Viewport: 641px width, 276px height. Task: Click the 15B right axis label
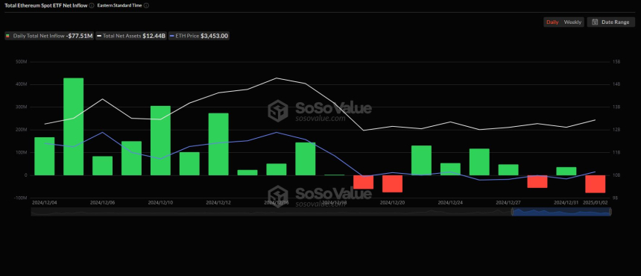click(x=616, y=62)
